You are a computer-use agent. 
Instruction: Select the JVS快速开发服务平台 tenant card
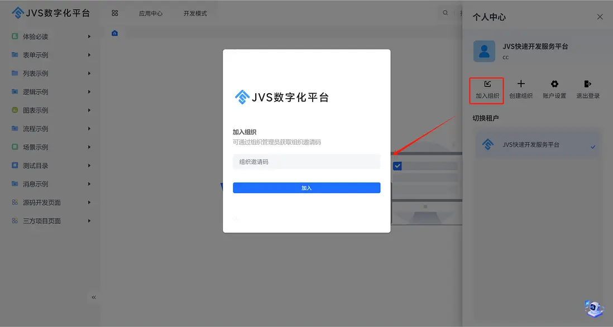pyautogui.click(x=537, y=143)
